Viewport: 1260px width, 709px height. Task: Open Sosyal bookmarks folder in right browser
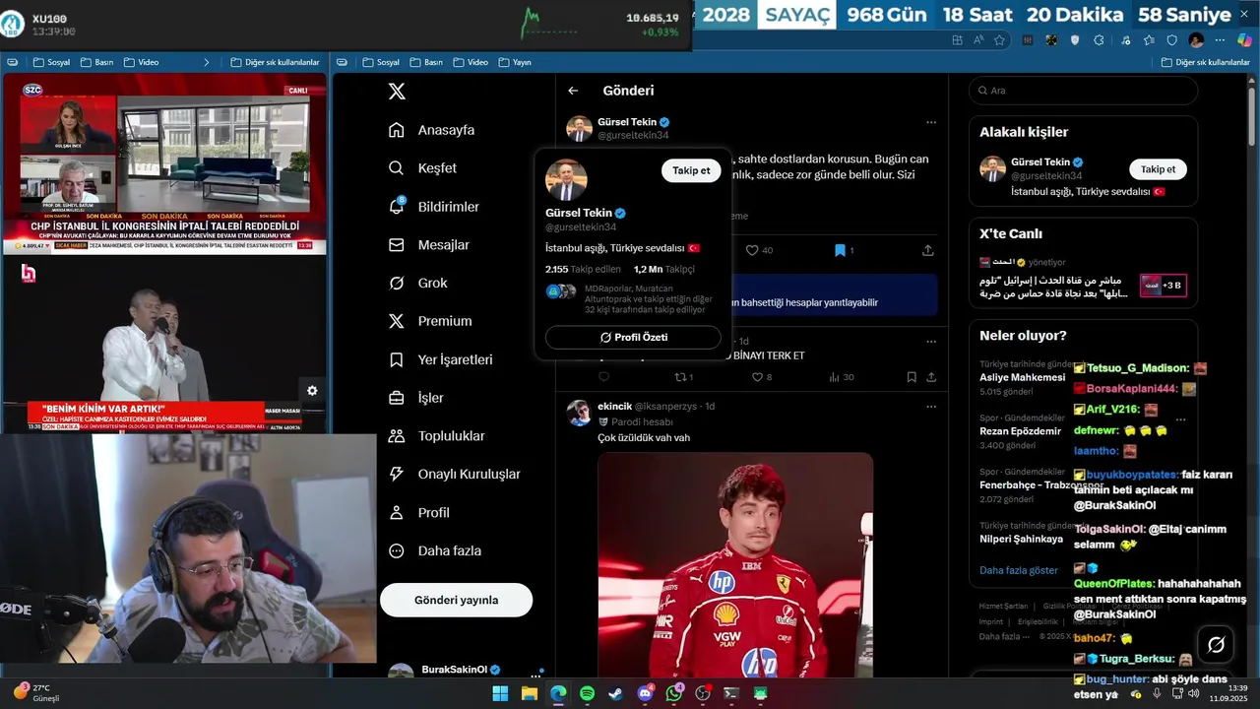click(381, 62)
